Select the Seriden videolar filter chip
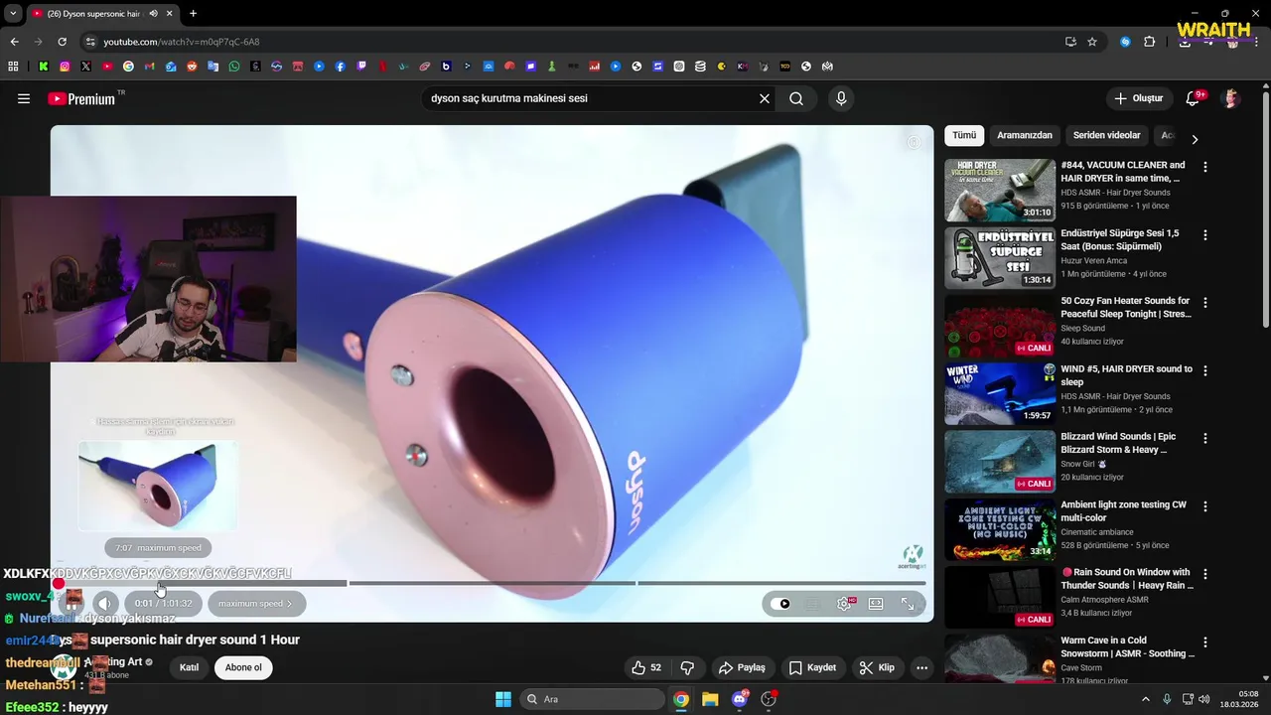1271x715 pixels. (x=1106, y=135)
